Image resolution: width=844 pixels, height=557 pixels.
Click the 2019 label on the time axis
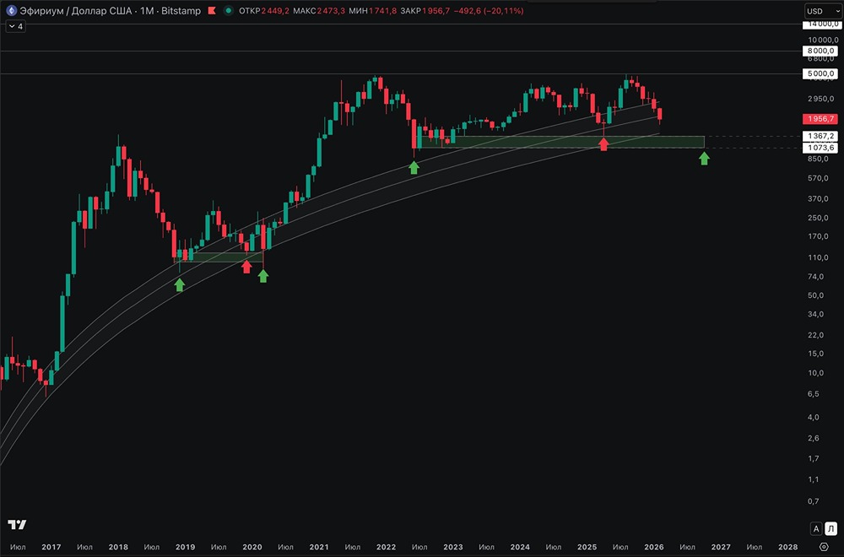(185, 547)
